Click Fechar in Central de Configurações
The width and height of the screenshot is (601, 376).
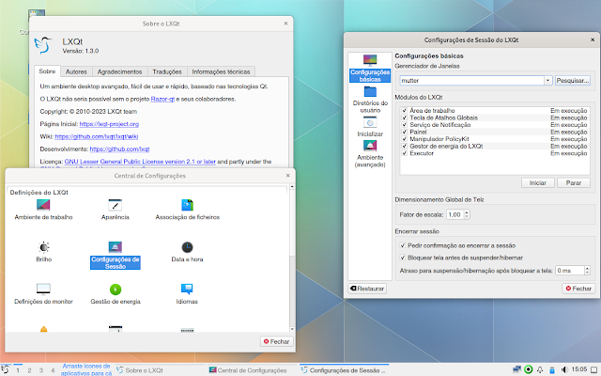click(x=277, y=341)
